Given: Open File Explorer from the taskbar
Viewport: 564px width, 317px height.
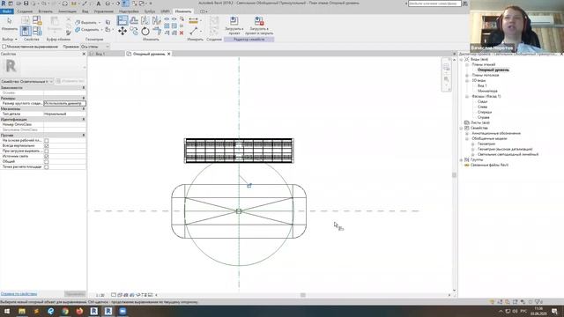Looking at the screenshot, I should tap(22, 311).
